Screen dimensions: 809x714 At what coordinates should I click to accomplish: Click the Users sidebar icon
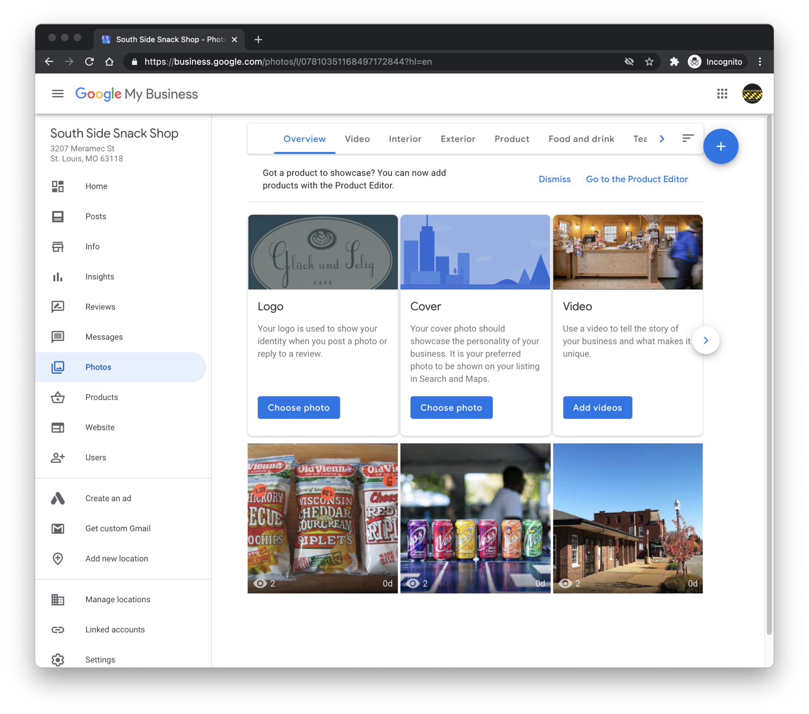point(58,457)
